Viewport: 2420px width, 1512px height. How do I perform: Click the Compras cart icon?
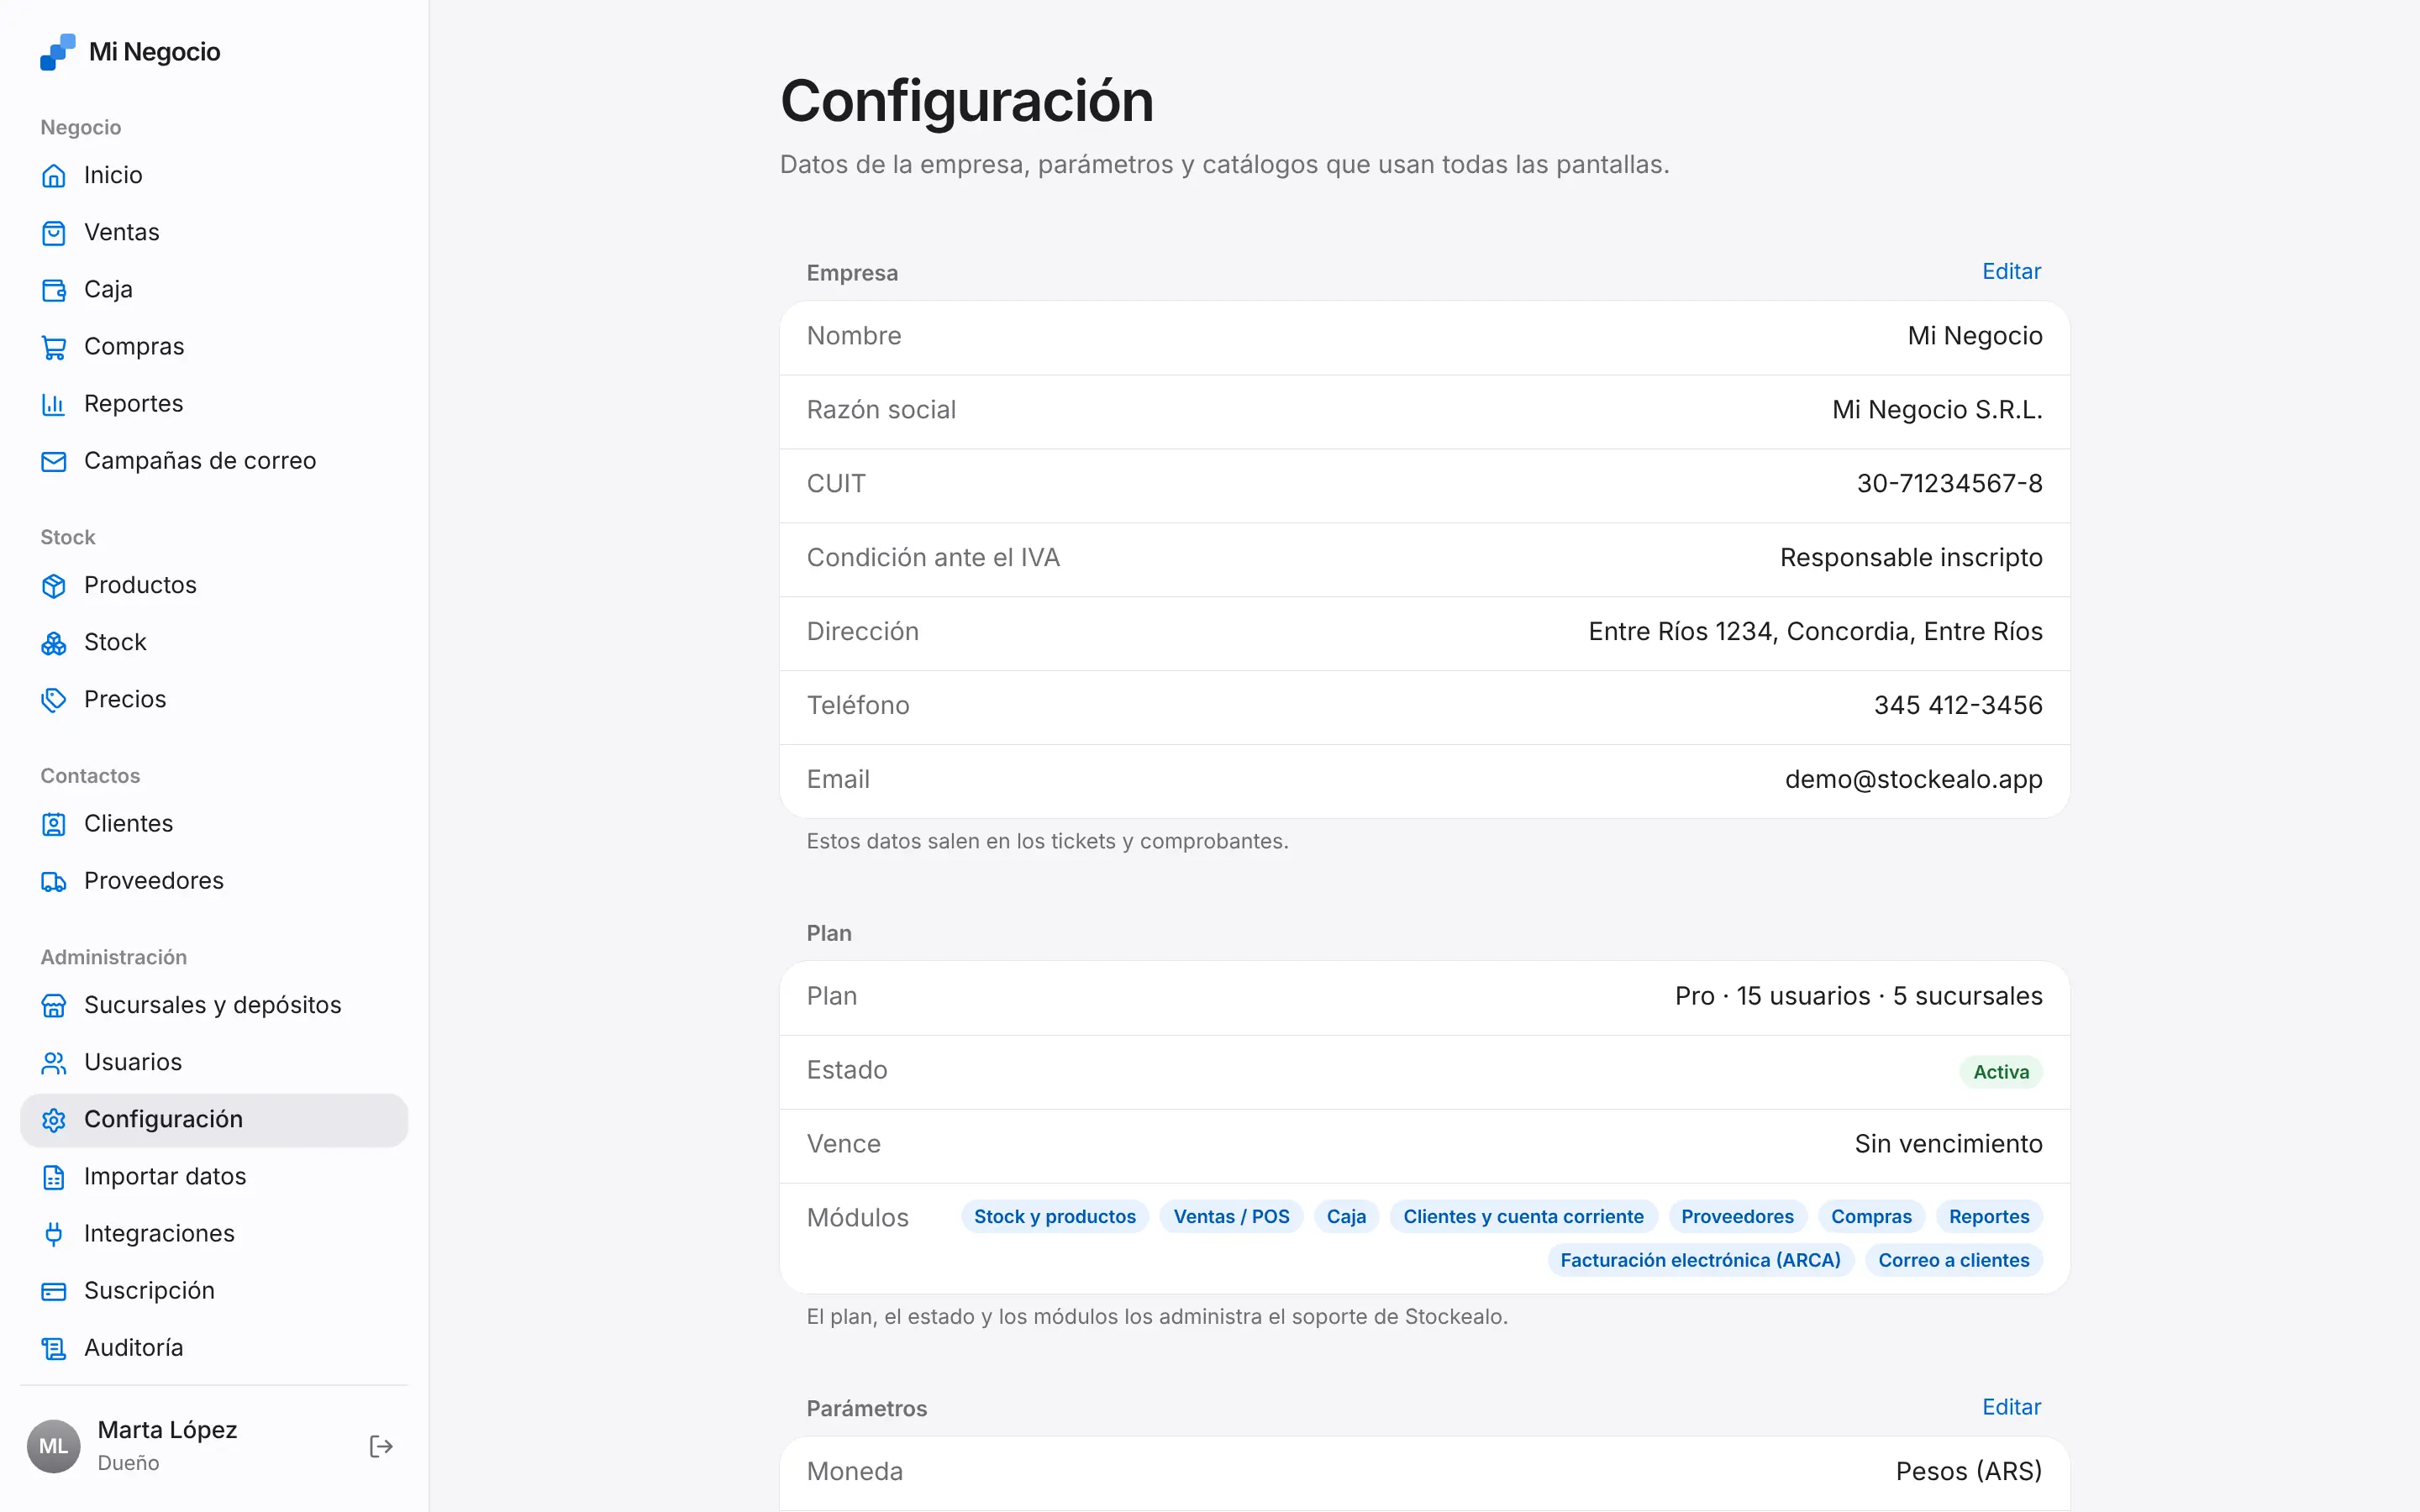[x=54, y=347]
